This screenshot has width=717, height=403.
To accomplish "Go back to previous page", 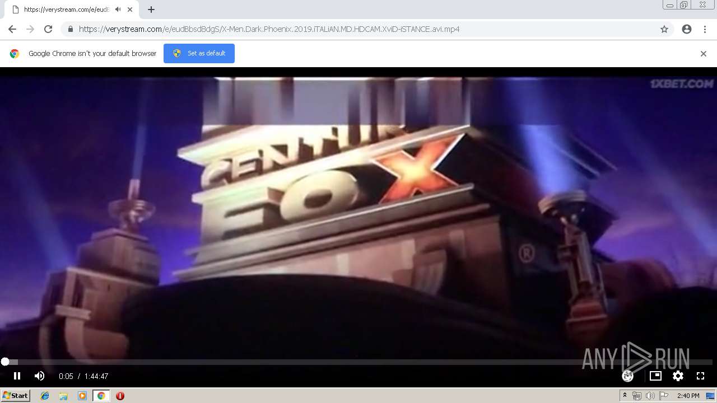I will click(x=12, y=29).
